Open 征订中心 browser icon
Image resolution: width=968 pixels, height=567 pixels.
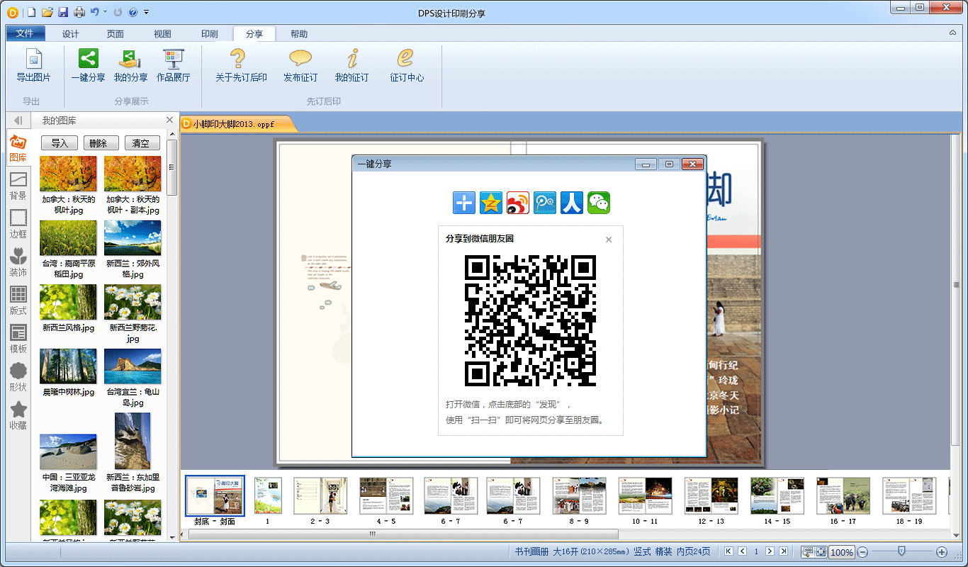click(x=407, y=65)
